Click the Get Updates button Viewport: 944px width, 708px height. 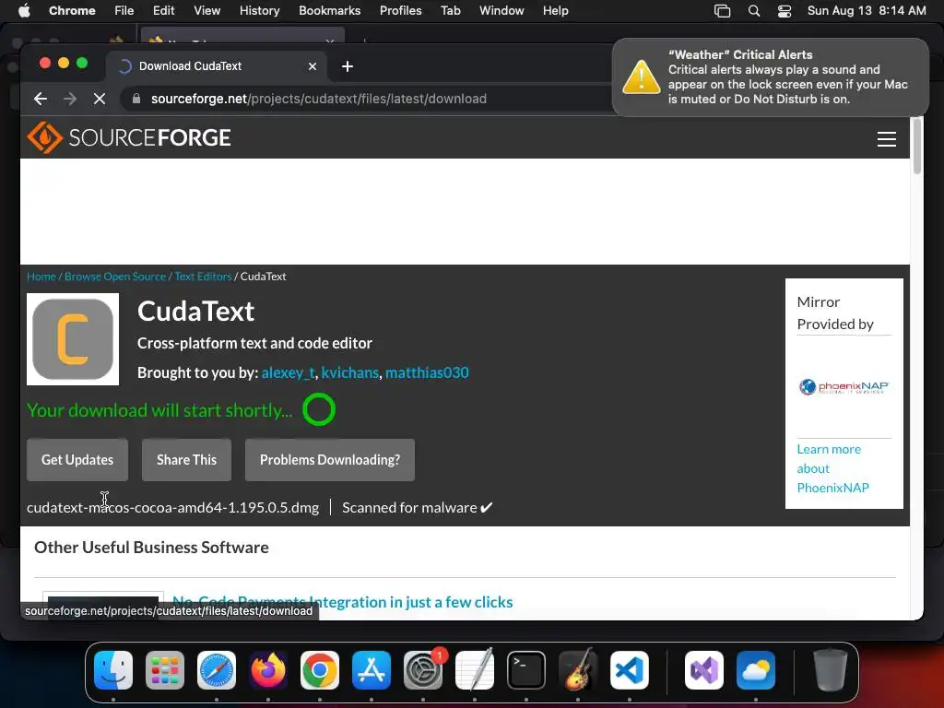pos(77,459)
